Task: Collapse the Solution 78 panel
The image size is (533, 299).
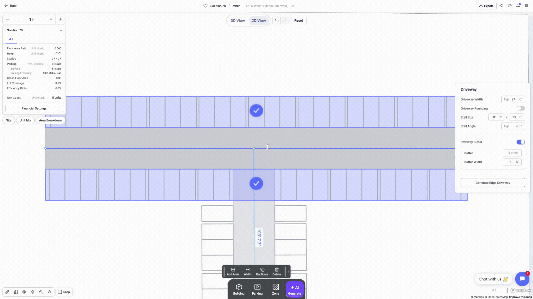Action: coord(61,30)
